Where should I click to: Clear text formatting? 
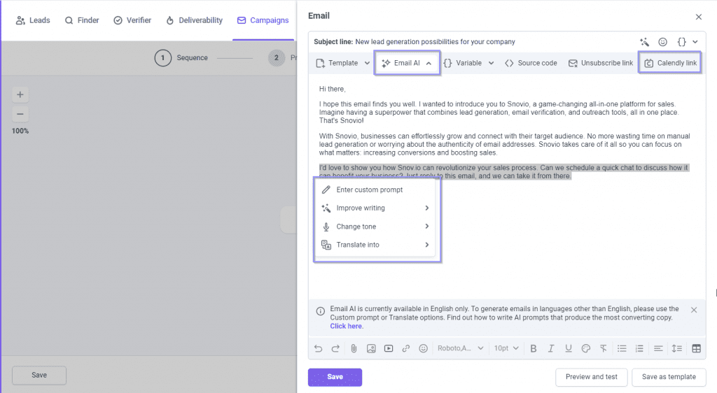pos(604,349)
